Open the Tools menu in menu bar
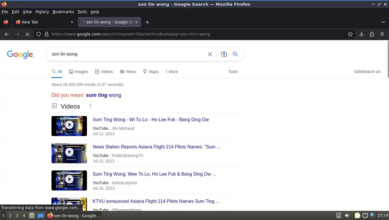The image size is (389, 220). 82,12
